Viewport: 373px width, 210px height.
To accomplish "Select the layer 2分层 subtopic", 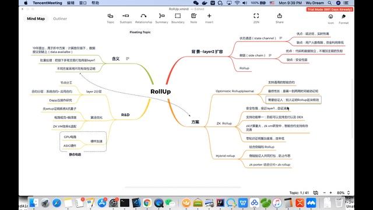I will tap(94, 92).
